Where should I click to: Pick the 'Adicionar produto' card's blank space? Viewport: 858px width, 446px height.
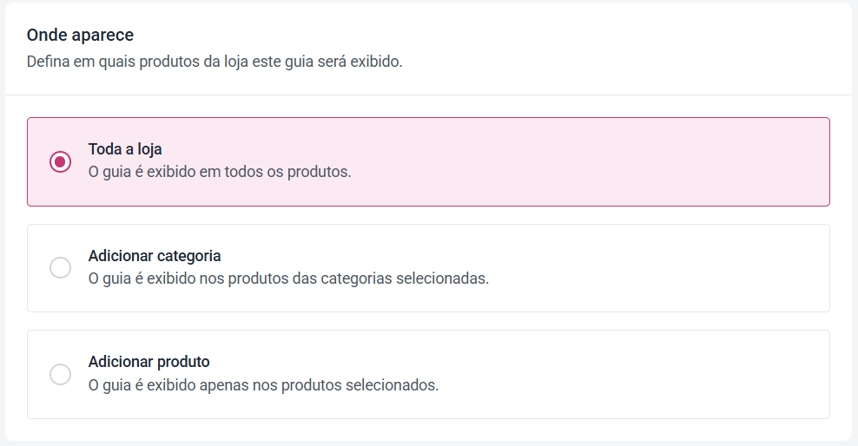657,374
